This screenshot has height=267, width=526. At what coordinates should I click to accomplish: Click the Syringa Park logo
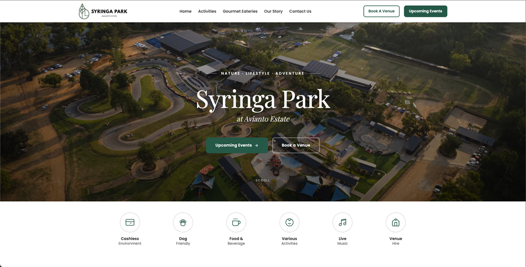103,11
